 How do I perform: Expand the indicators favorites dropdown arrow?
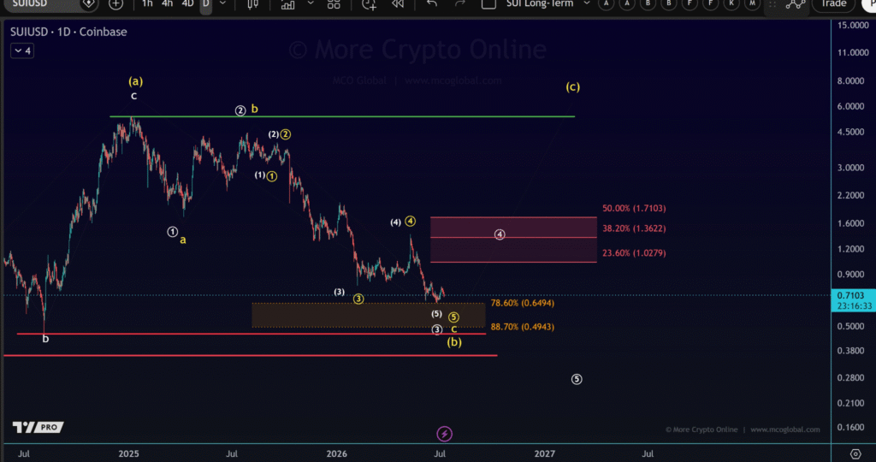point(311,4)
